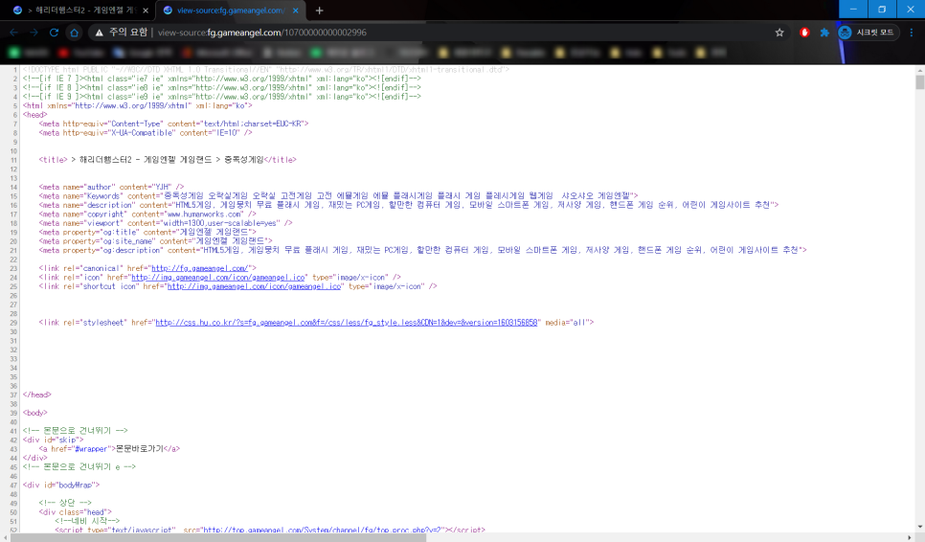925x542 pixels.
Task: Close the view-source tab
Action: pos(296,11)
